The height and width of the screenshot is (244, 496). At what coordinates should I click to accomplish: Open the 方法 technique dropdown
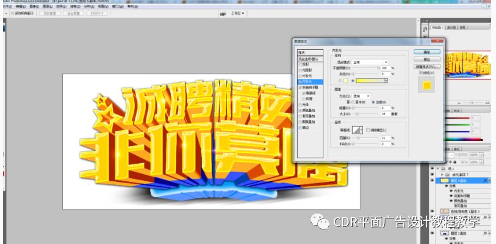pyautogui.click(x=361, y=96)
